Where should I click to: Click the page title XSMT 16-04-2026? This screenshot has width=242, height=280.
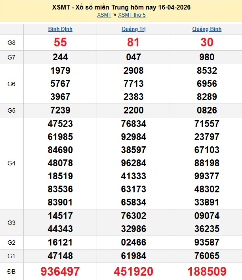[121, 8]
